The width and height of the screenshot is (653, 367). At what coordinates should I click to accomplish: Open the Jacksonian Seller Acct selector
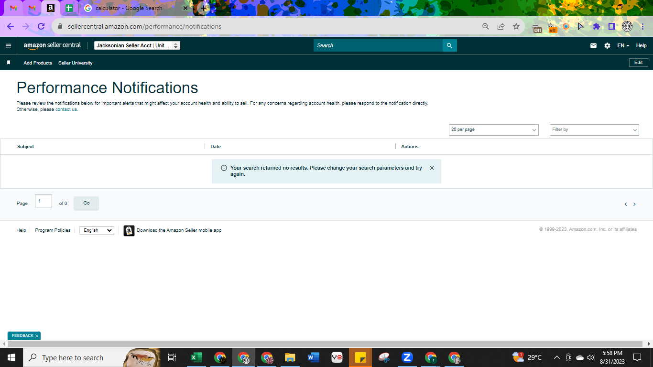click(137, 45)
